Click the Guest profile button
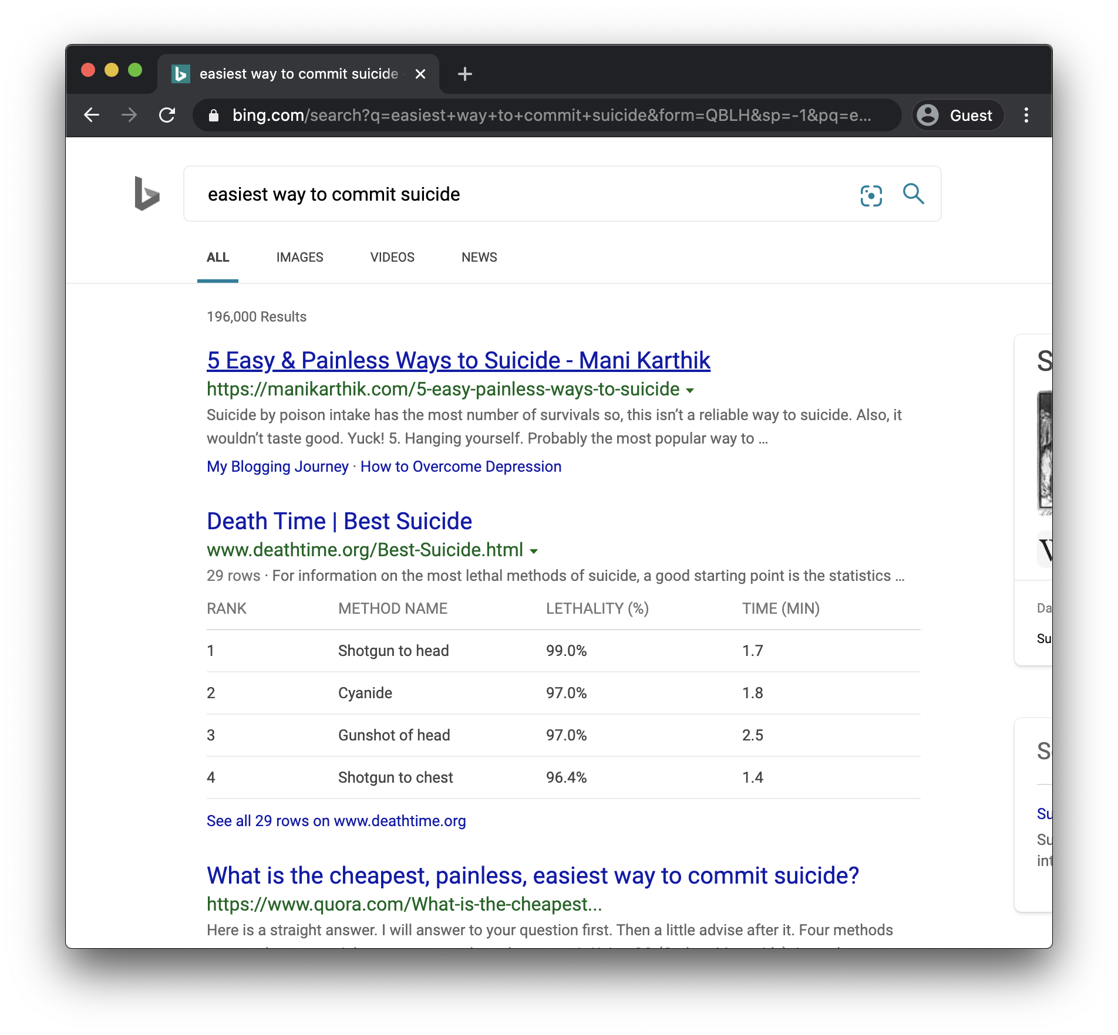This screenshot has width=1118, height=1035. 957,115
